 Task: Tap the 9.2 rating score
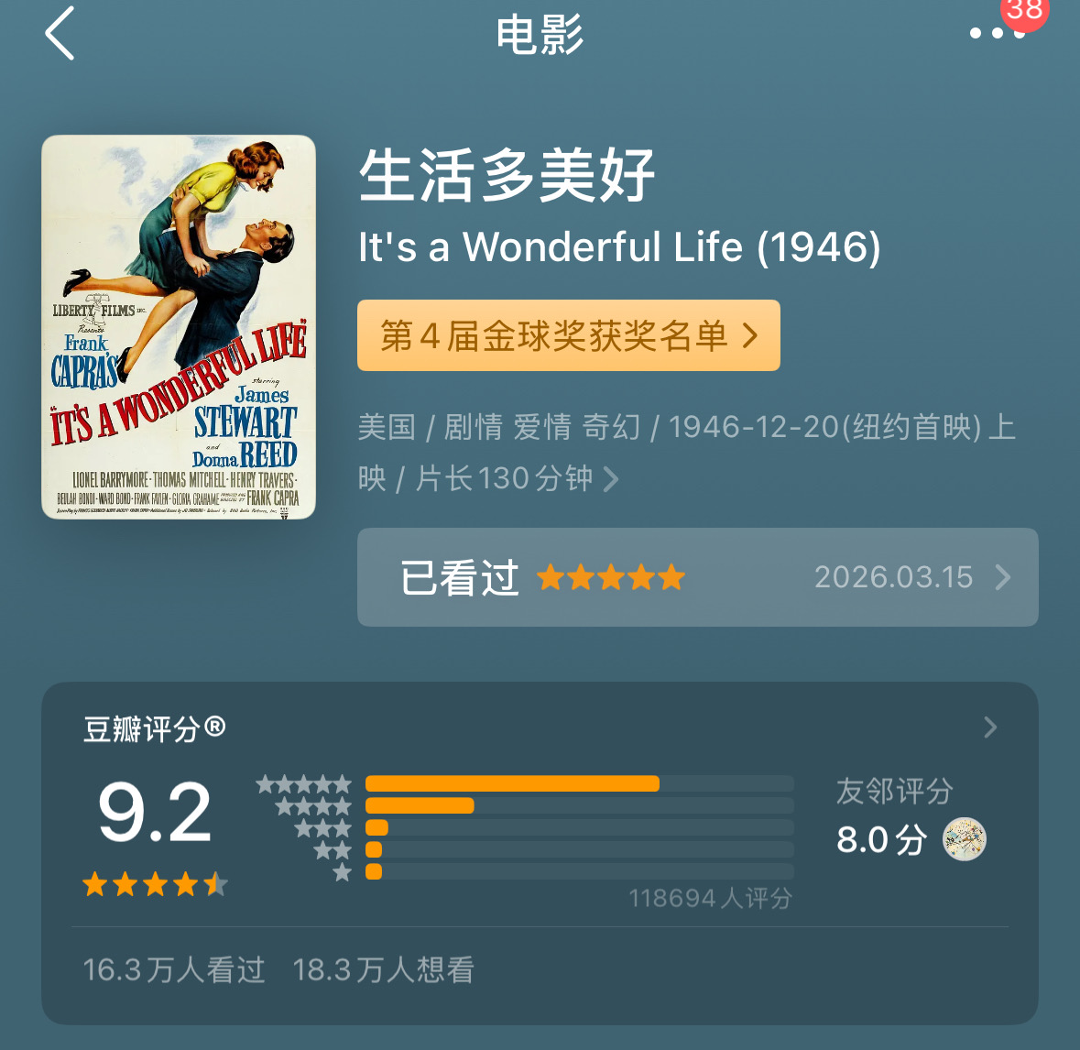pos(155,813)
